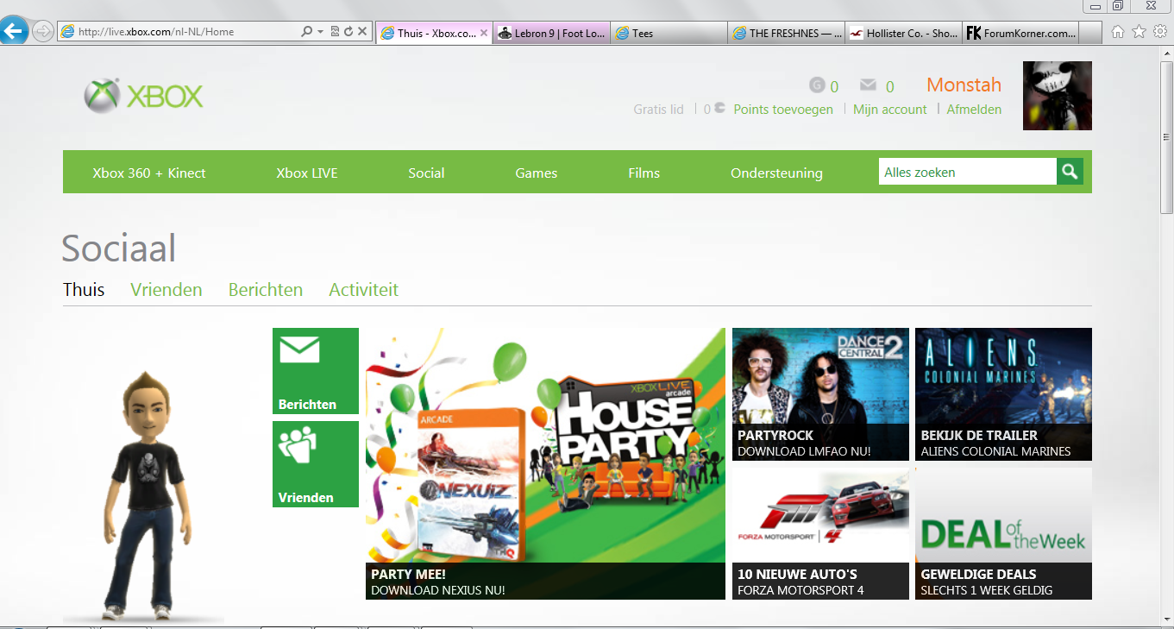The width and height of the screenshot is (1174, 629).
Task: Open Favorites with the star icon
Action: coord(1139,32)
